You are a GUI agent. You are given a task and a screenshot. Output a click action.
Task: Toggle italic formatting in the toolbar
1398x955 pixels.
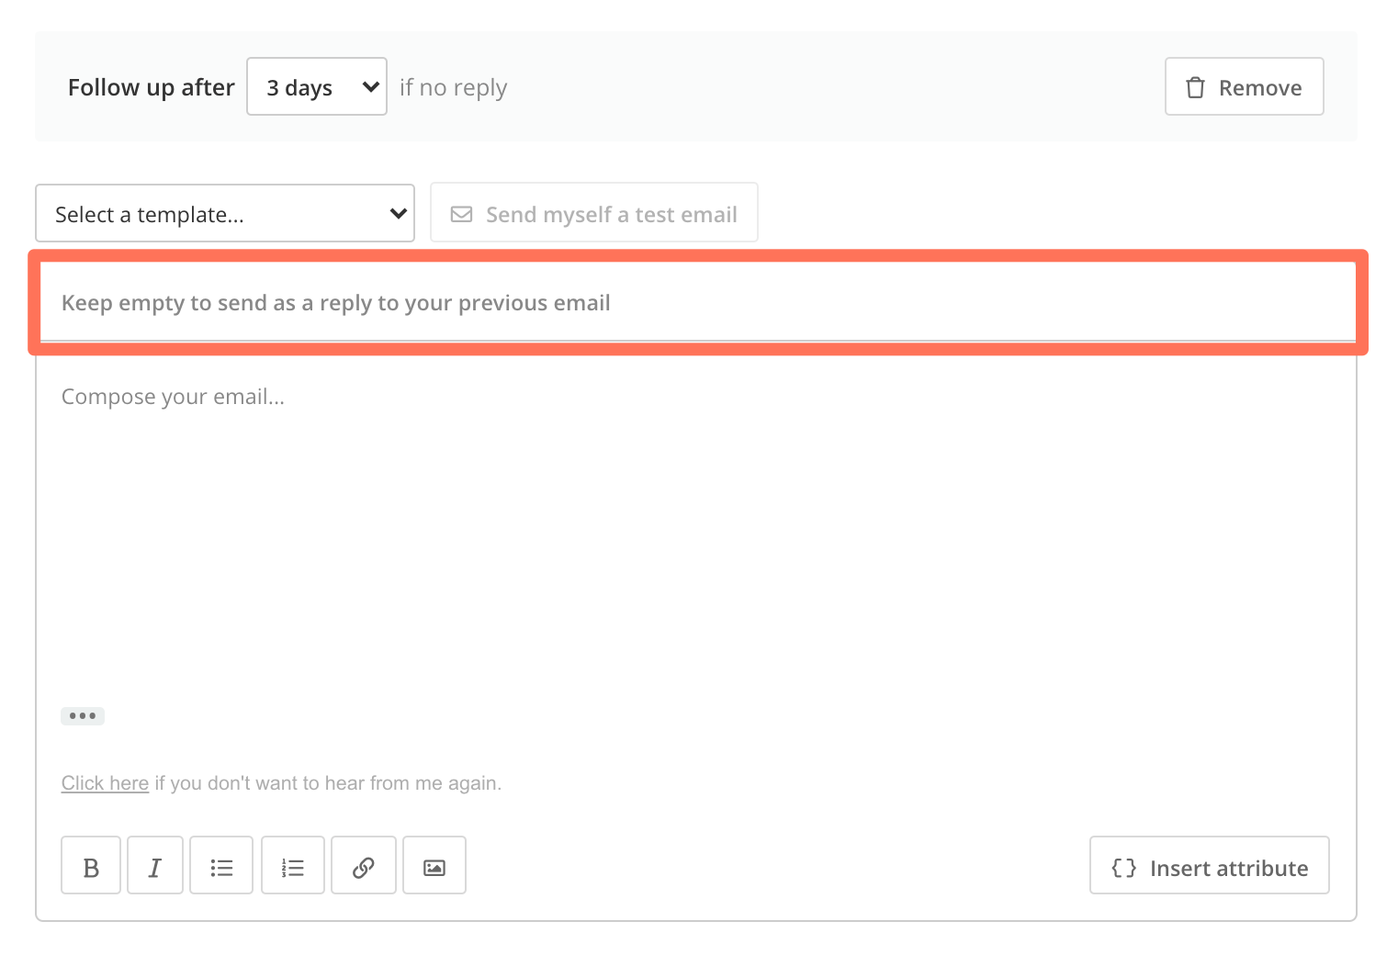(154, 864)
